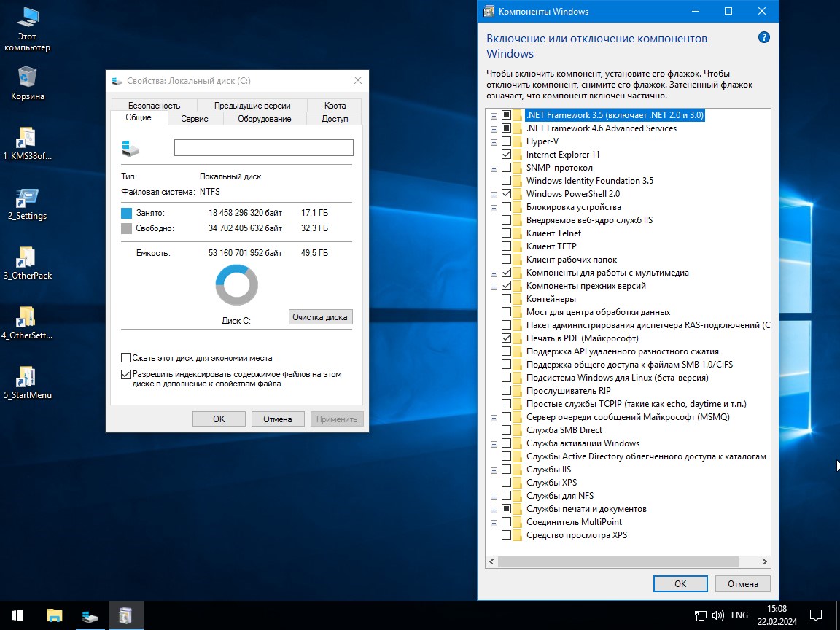Image resolution: width=840 pixels, height=630 pixels.
Task: Switch to the Безопасность tab
Action: (153, 105)
